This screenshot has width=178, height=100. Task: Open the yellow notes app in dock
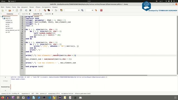point(65,97)
